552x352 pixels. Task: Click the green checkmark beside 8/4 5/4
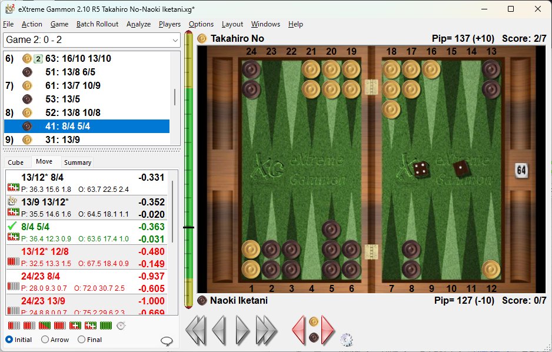tap(12, 226)
